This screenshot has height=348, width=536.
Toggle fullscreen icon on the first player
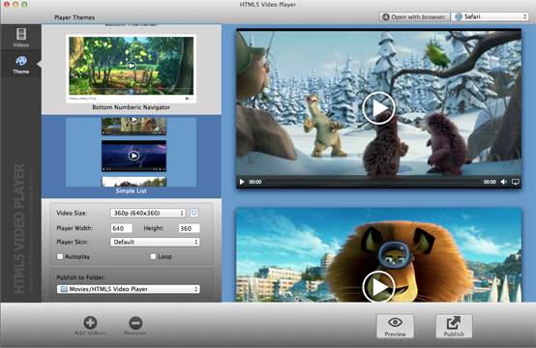tap(516, 182)
